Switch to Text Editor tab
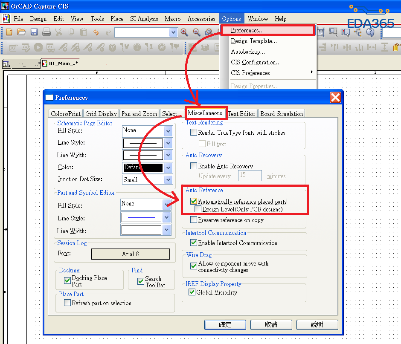The width and height of the screenshot is (401, 344). pos(242,114)
